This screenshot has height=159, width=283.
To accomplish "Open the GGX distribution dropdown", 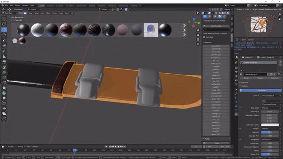I will [x=271, y=101].
